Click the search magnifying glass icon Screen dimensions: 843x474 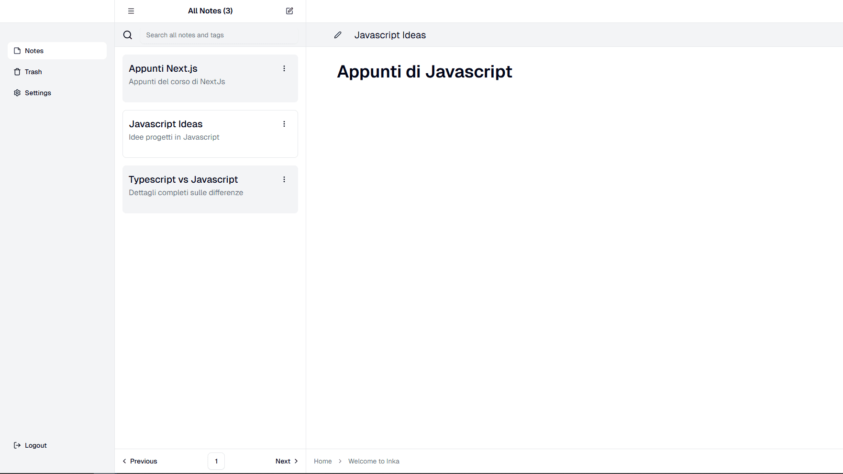(x=128, y=35)
